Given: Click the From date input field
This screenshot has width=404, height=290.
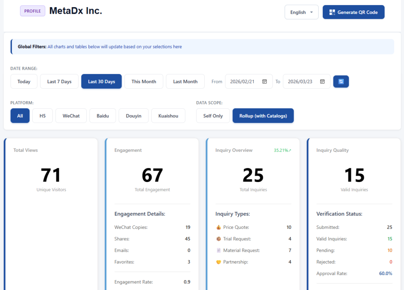Looking at the screenshot, I should [243, 82].
